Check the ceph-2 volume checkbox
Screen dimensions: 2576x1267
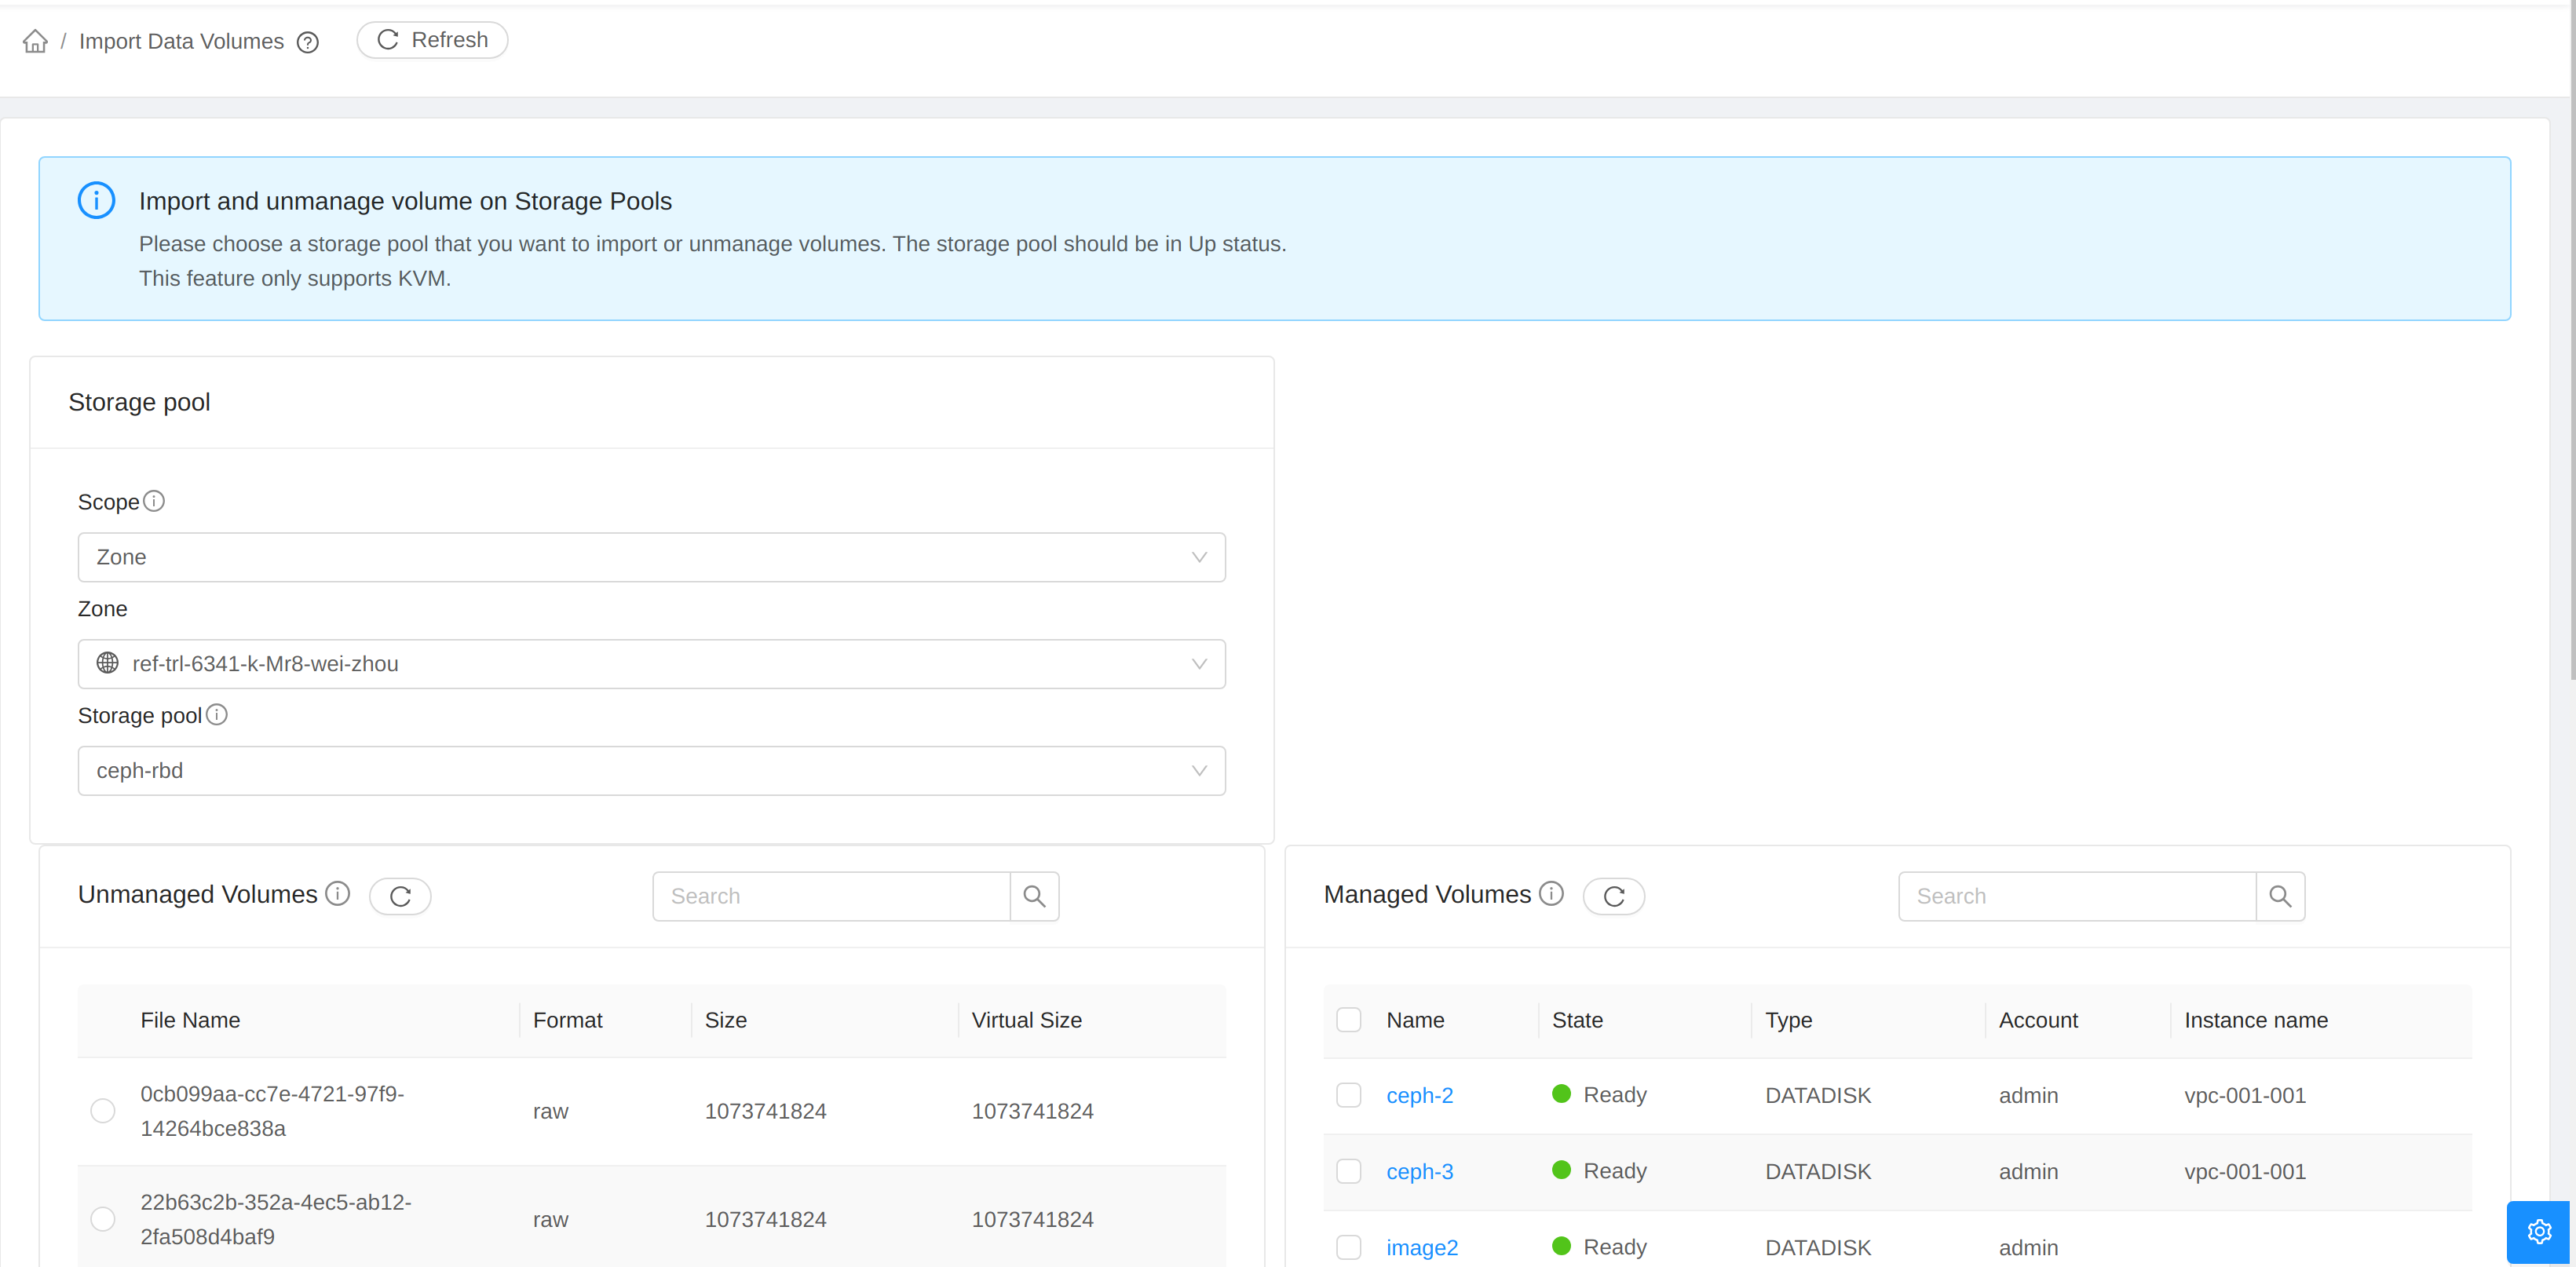click(x=1348, y=1095)
